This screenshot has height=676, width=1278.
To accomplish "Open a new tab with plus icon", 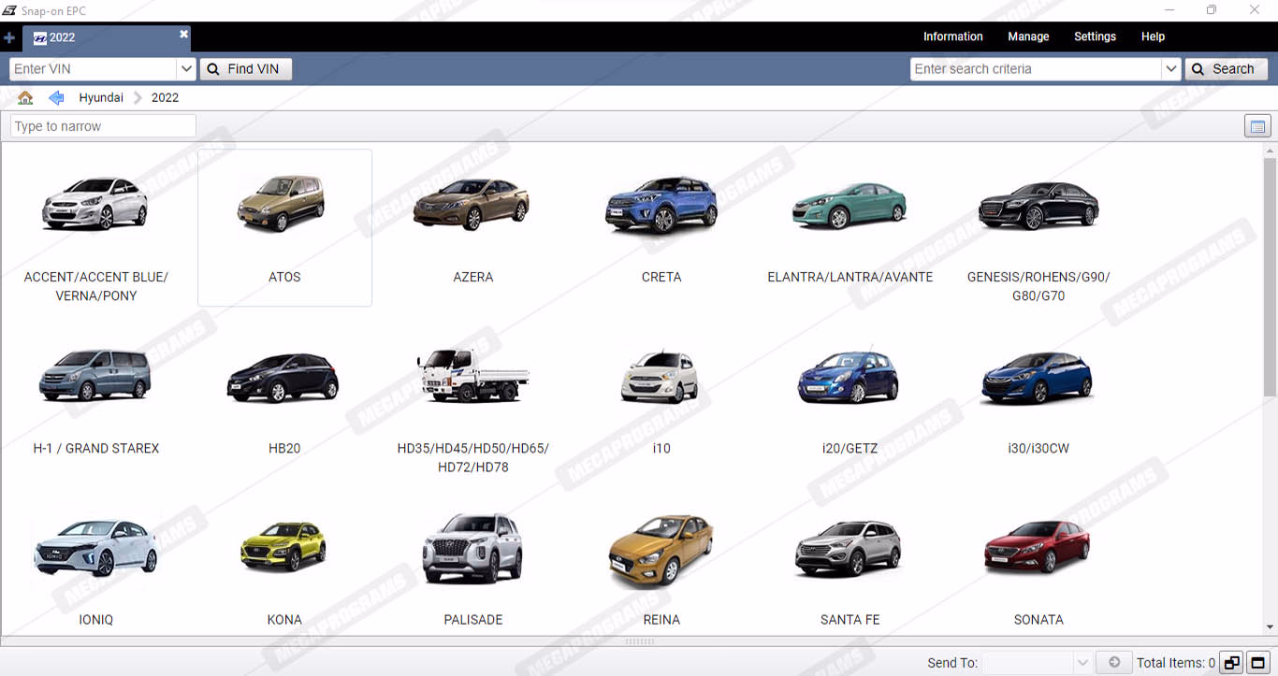I will (x=9, y=38).
